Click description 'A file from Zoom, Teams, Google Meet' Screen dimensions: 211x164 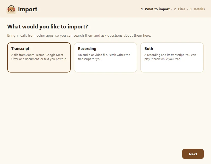coord(38,55)
